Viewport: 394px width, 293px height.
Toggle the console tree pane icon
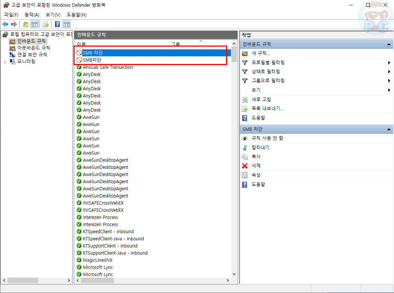pos(34,24)
